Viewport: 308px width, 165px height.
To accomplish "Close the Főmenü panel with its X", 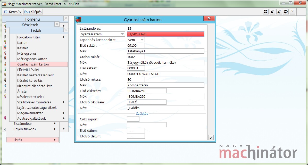I will pos(66,19).
